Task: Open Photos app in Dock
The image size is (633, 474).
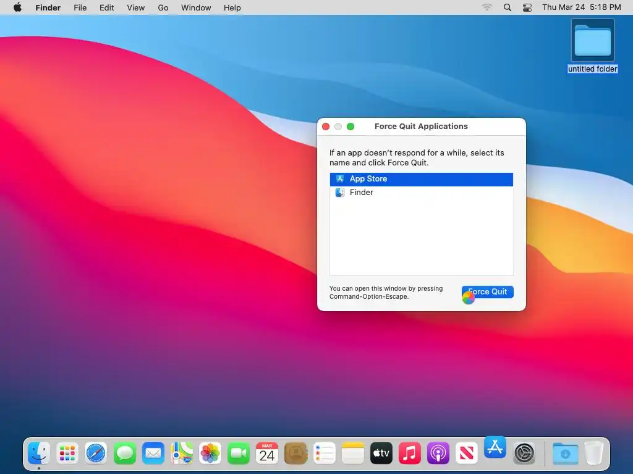Action: [210, 453]
